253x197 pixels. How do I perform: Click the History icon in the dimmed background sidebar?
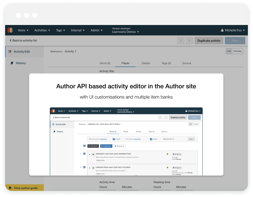coord(12,63)
